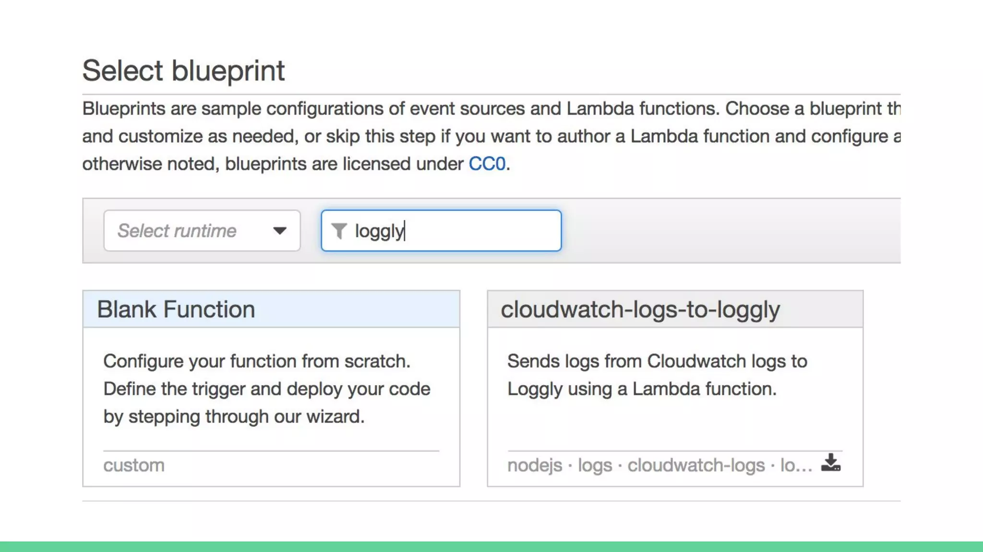Click the funnel filter icon

pyautogui.click(x=339, y=231)
